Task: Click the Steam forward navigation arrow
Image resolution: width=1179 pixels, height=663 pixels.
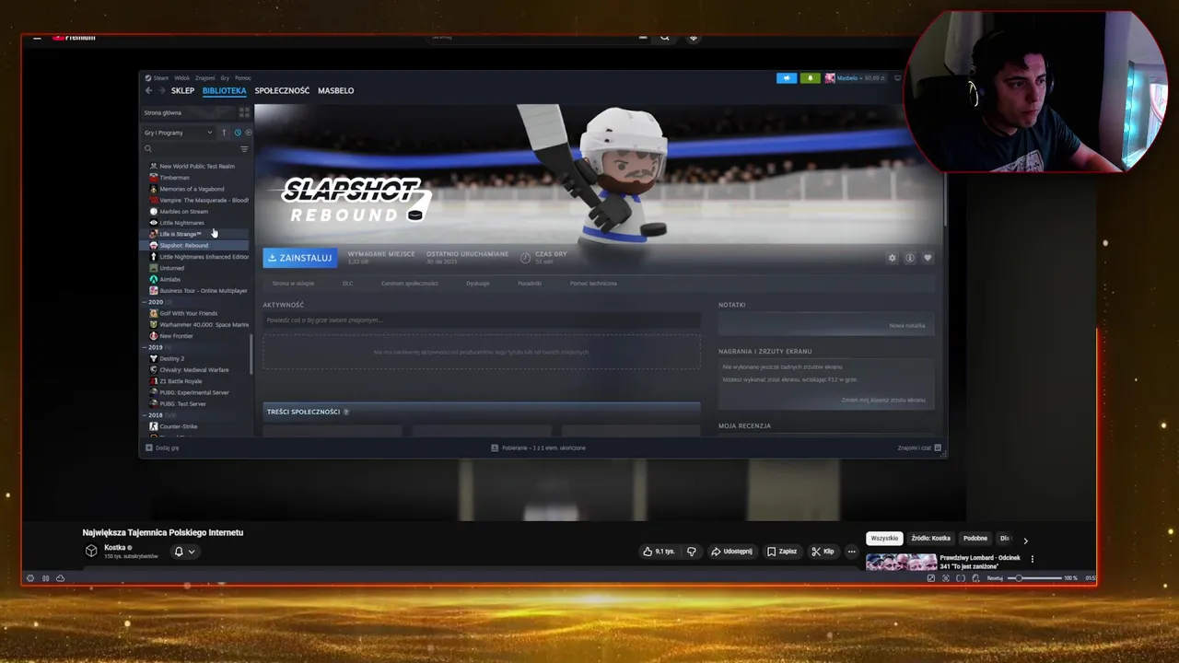Action: click(x=162, y=90)
